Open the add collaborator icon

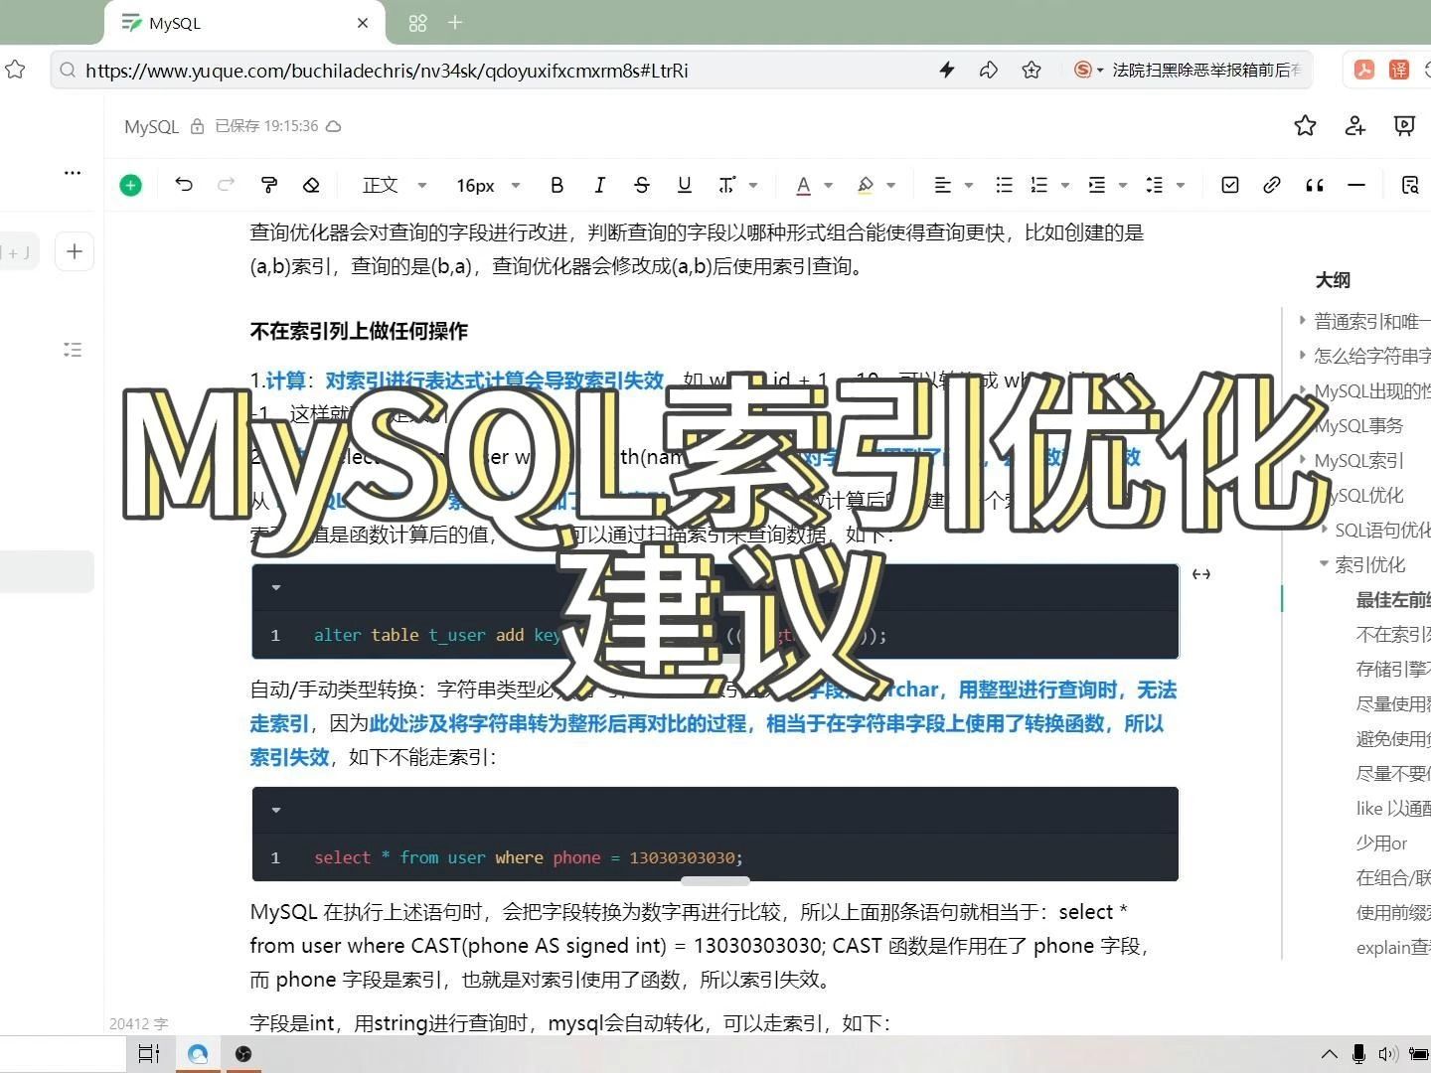pos(1355,125)
